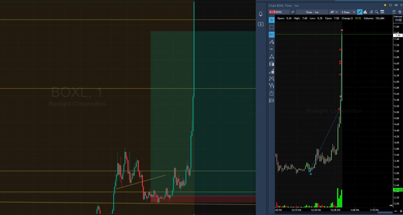Image resolution: width=403 pixels, height=215 pixels.
Task: Click the Volume: 152,684 readout
Action: (374, 18)
